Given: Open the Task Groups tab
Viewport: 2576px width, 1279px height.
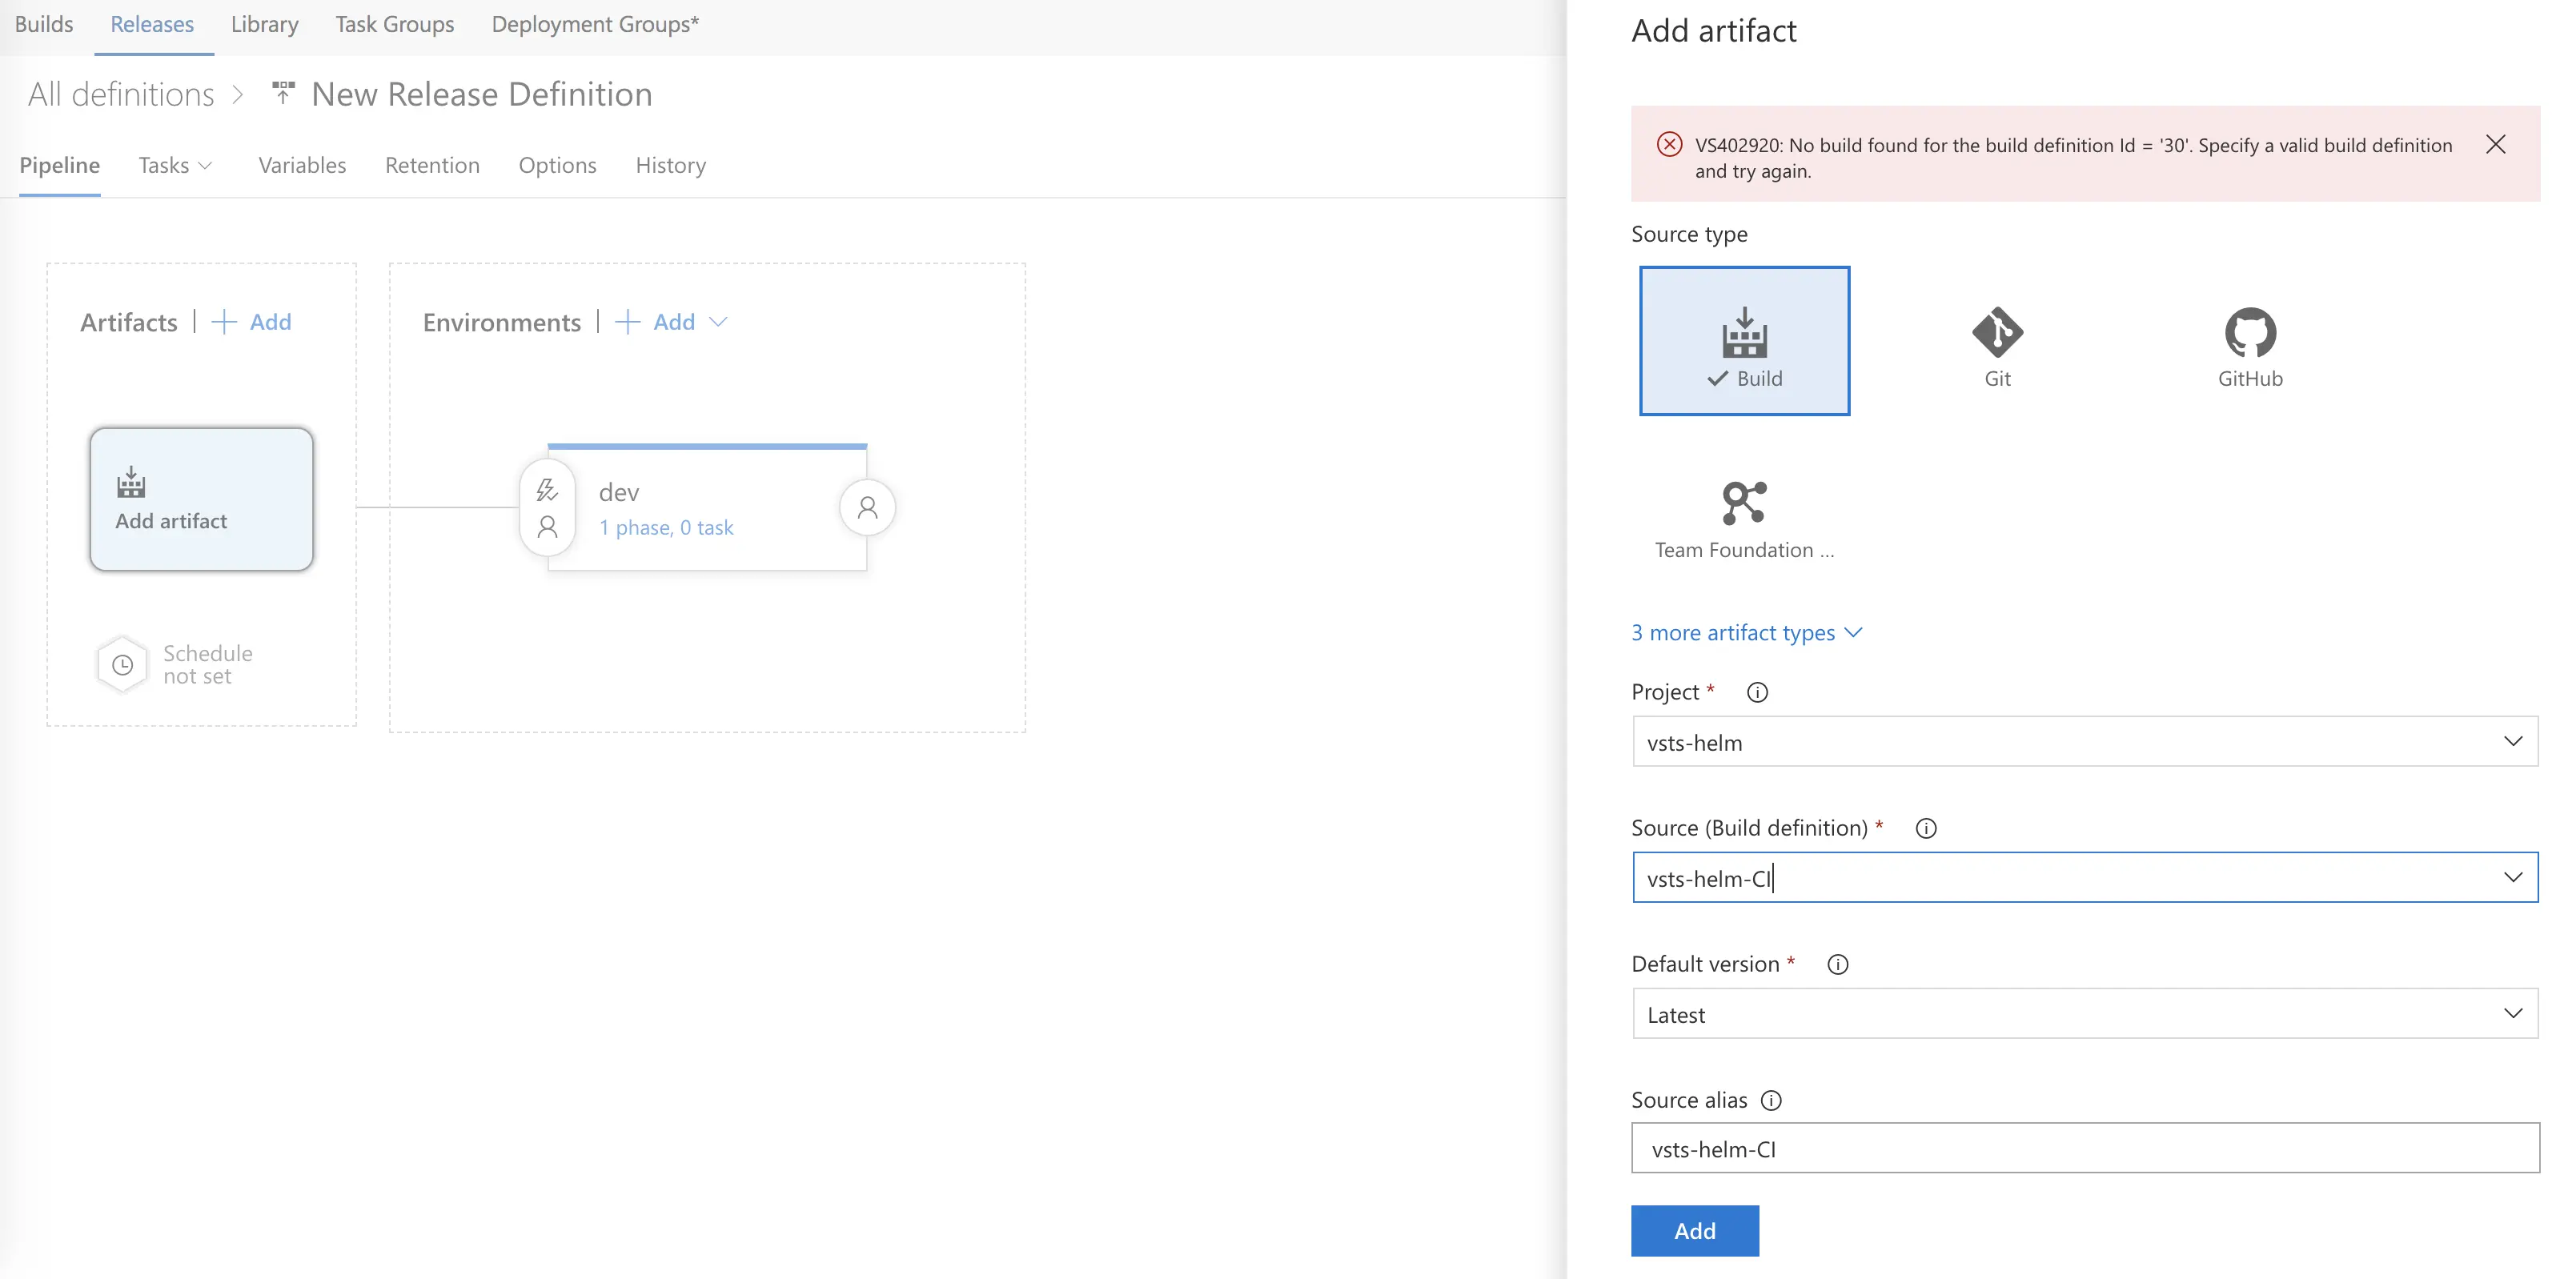Looking at the screenshot, I should click(394, 24).
